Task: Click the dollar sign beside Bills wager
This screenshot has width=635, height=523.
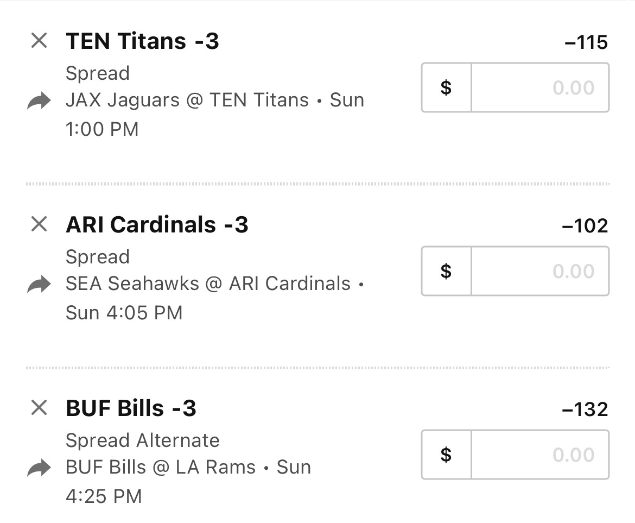Action: click(x=446, y=455)
